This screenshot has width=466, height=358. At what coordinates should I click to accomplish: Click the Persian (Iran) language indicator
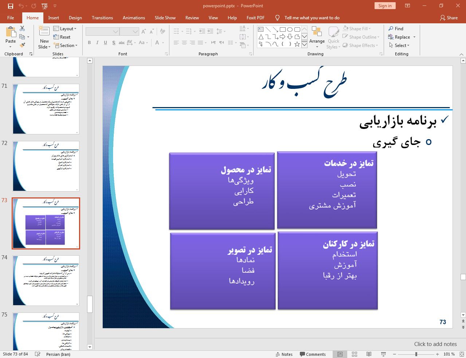pyautogui.click(x=58, y=354)
